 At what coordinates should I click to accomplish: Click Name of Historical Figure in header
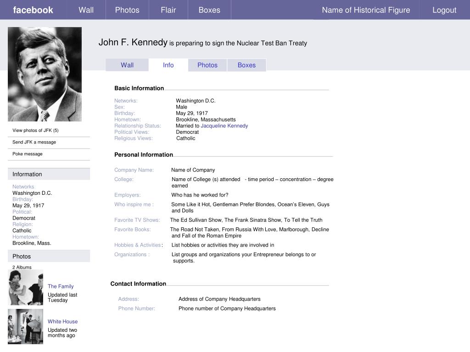coord(366,10)
